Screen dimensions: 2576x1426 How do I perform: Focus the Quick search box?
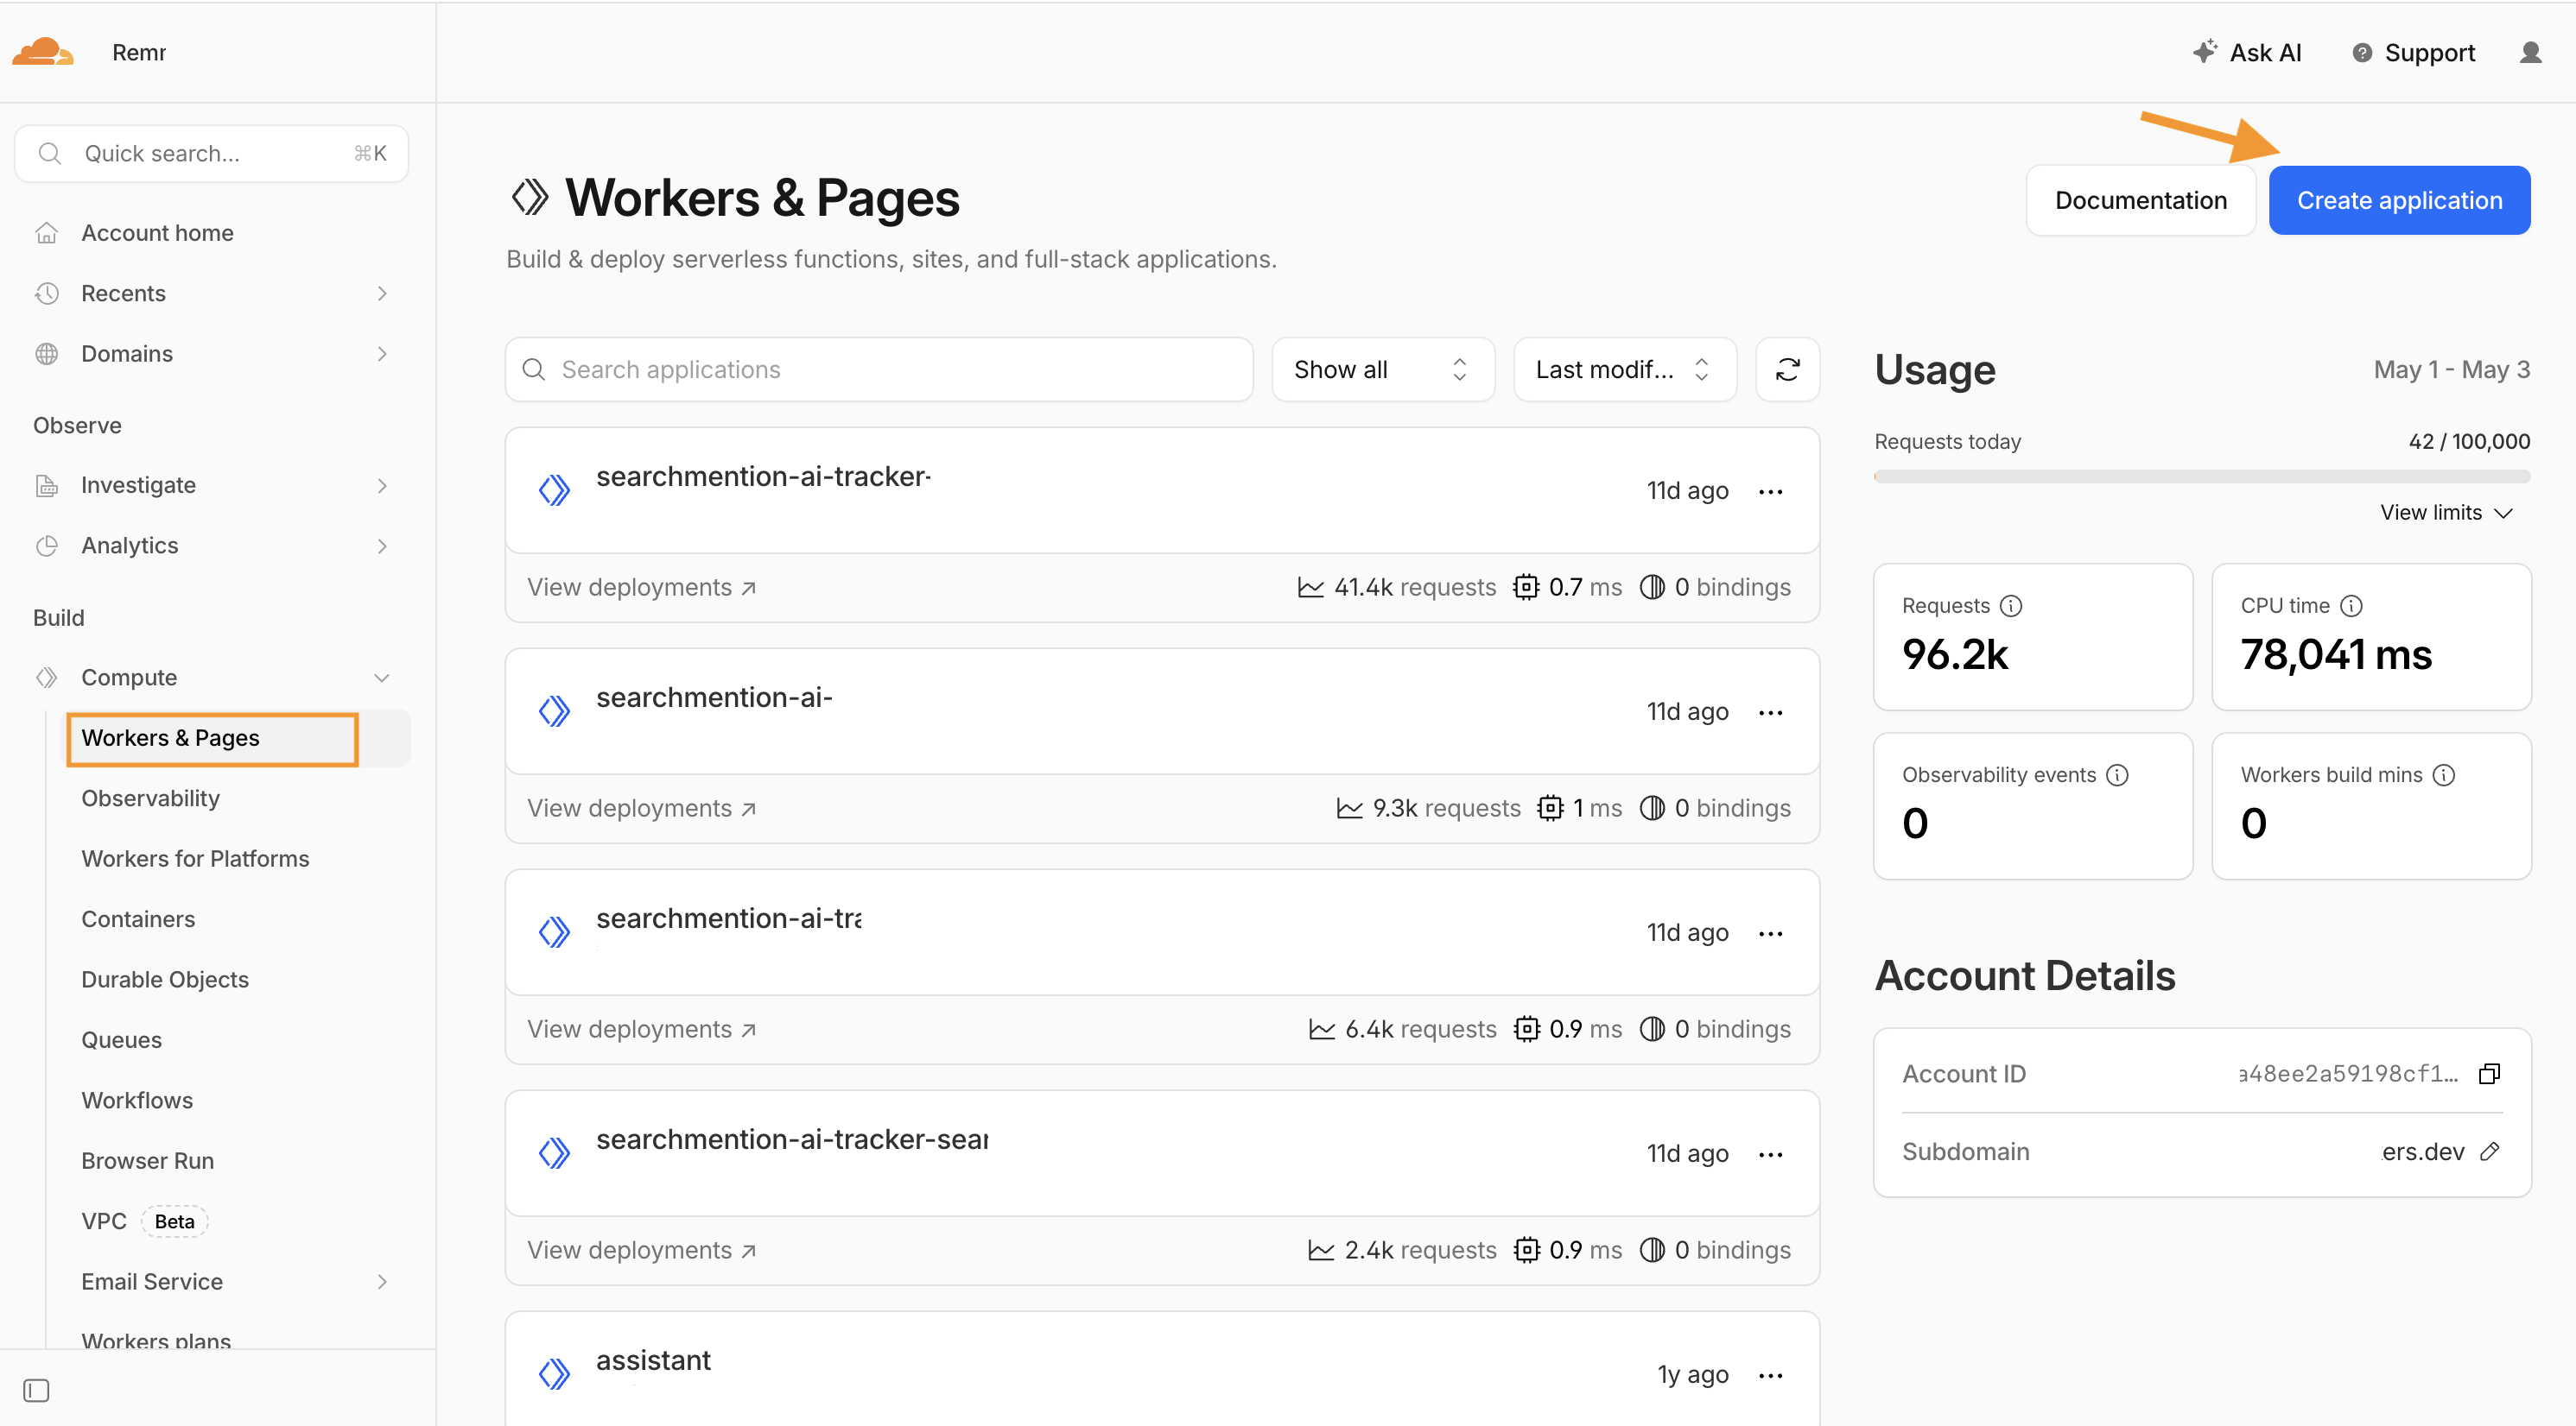211,153
